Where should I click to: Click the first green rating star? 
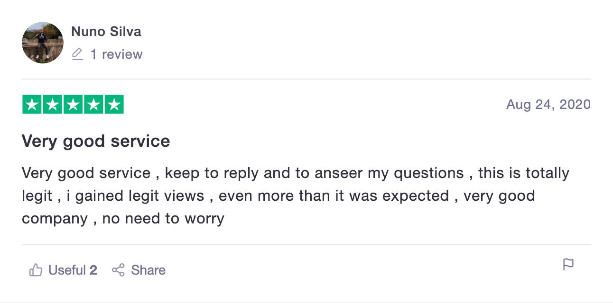tap(32, 105)
